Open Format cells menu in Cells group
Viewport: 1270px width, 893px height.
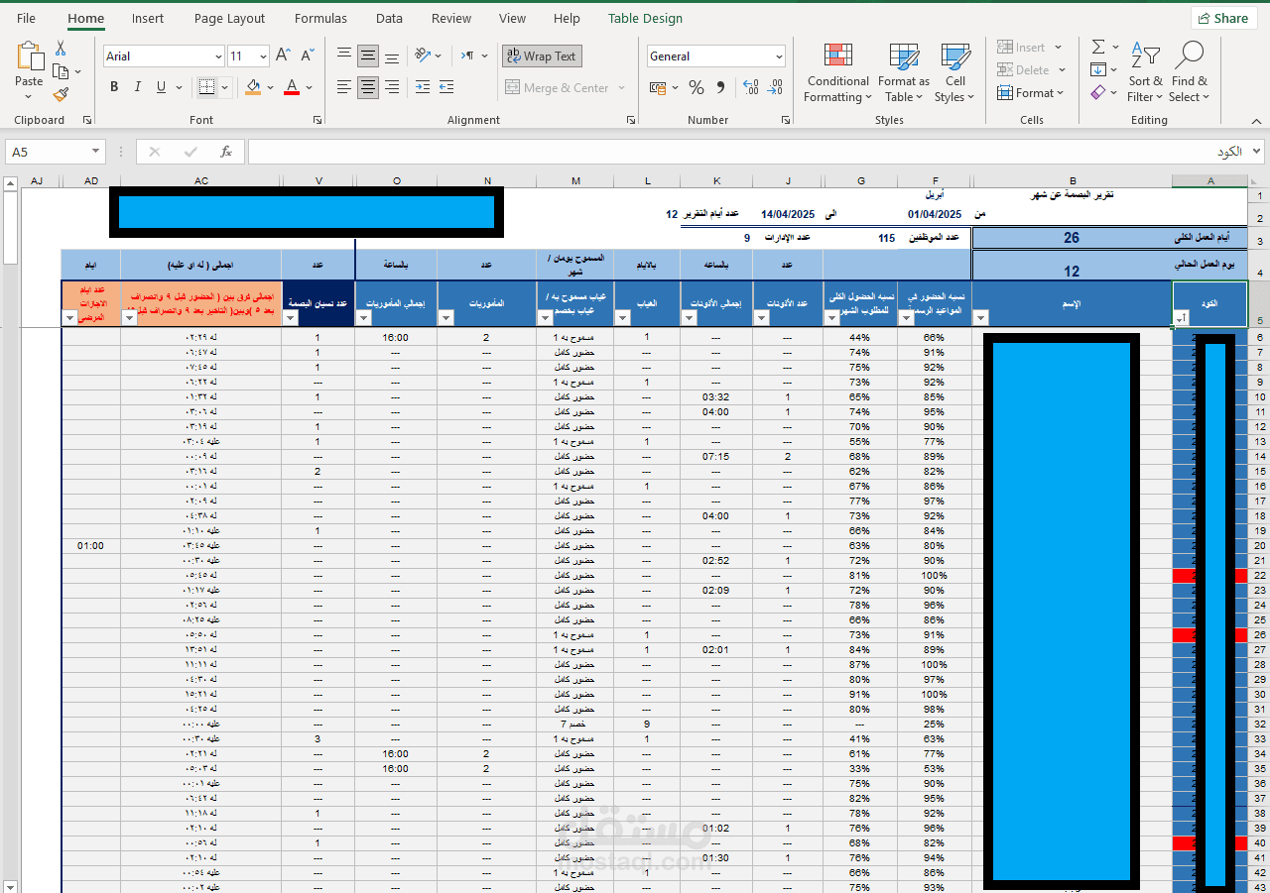click(x=1032, y=93)
